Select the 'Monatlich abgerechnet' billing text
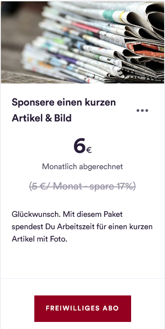 coord(82,166)
